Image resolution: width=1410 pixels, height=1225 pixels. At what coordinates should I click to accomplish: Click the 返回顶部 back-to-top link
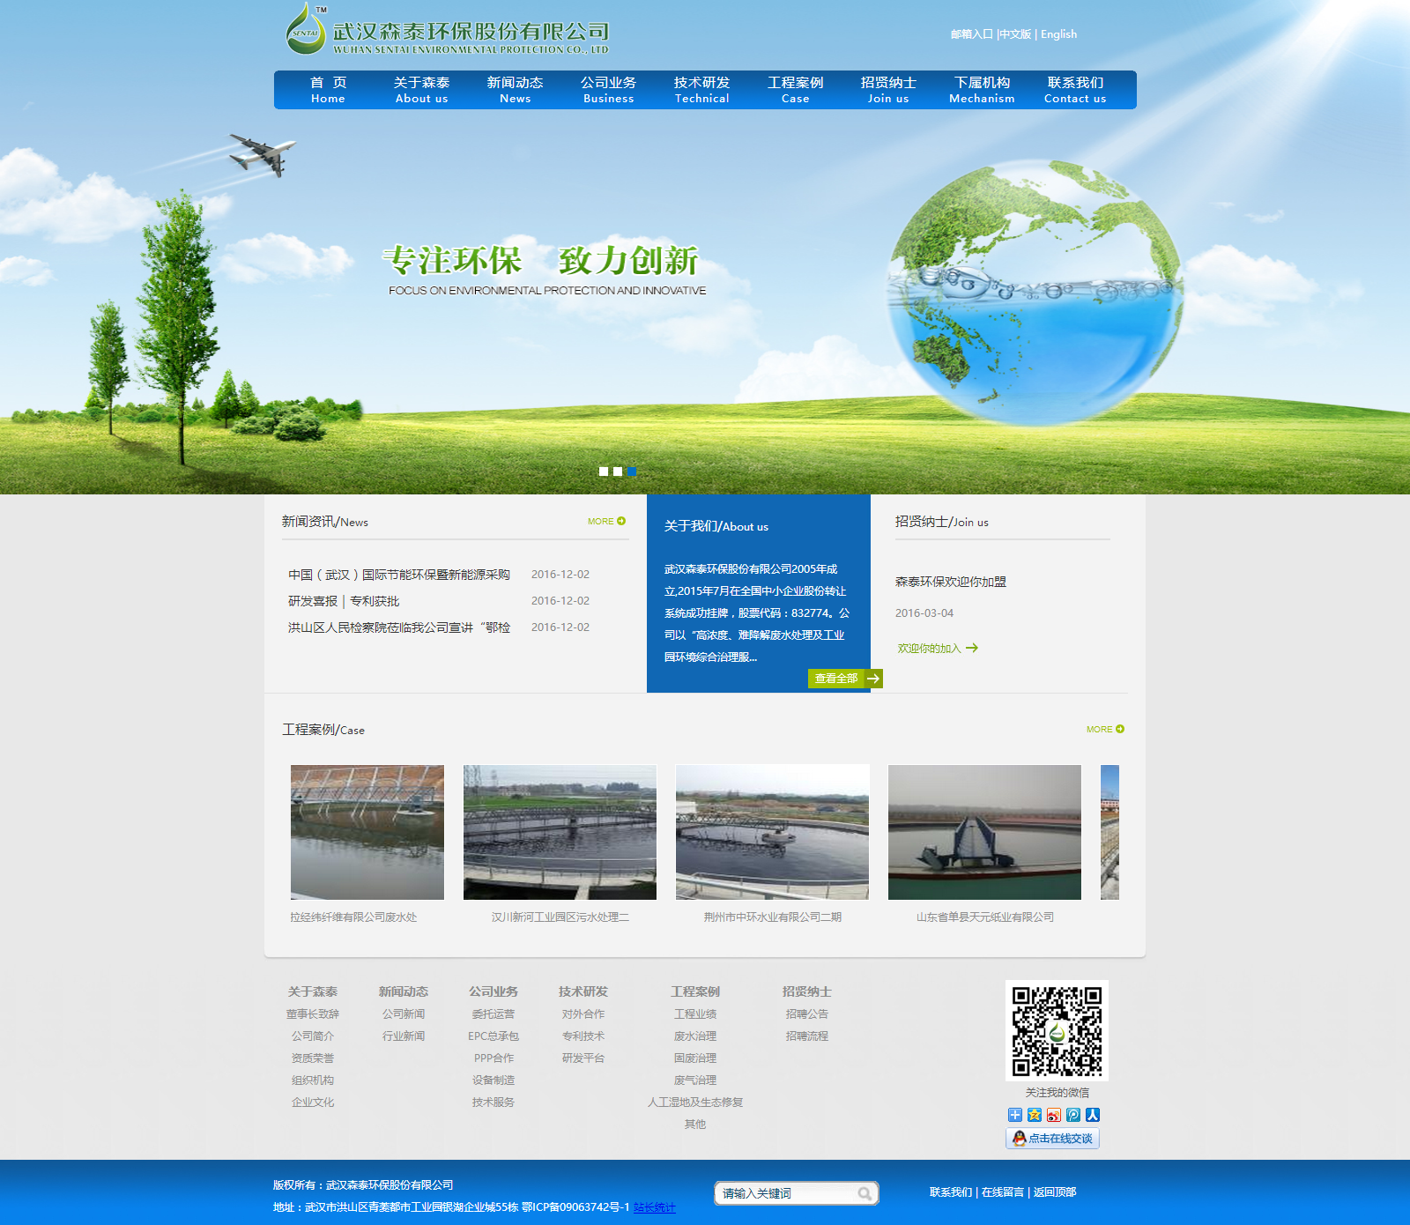[1054, 1191]
